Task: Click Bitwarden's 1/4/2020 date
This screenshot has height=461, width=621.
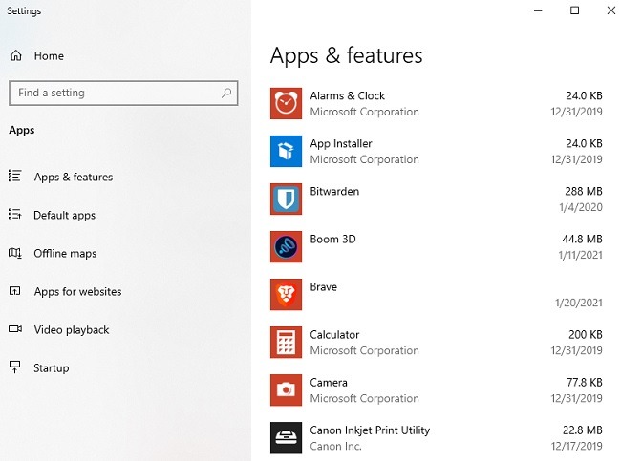Action: click(x=581, y=207)
